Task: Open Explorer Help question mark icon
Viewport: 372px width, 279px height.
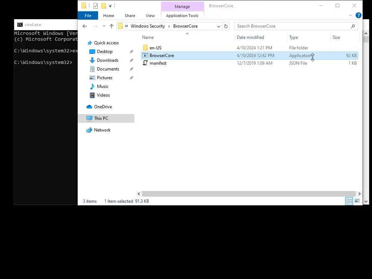Action: (359, 15)
